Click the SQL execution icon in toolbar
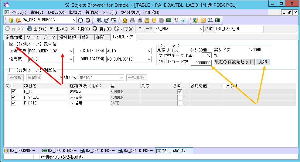This screenshot has height=162, width=300. (99, 20)
